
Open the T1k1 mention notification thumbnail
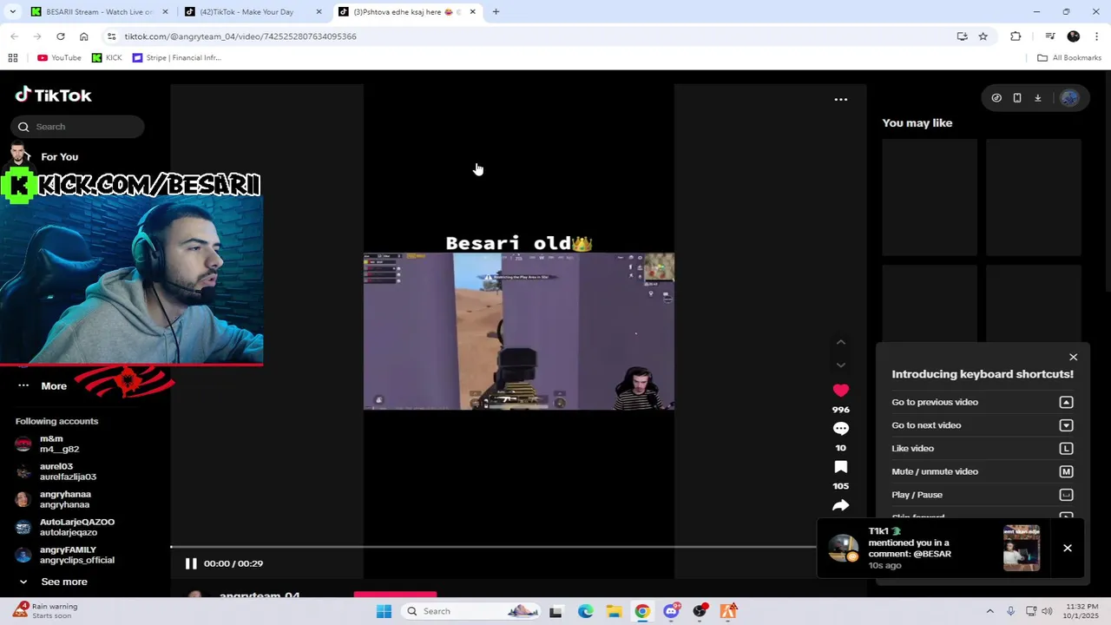point(1021,548)
